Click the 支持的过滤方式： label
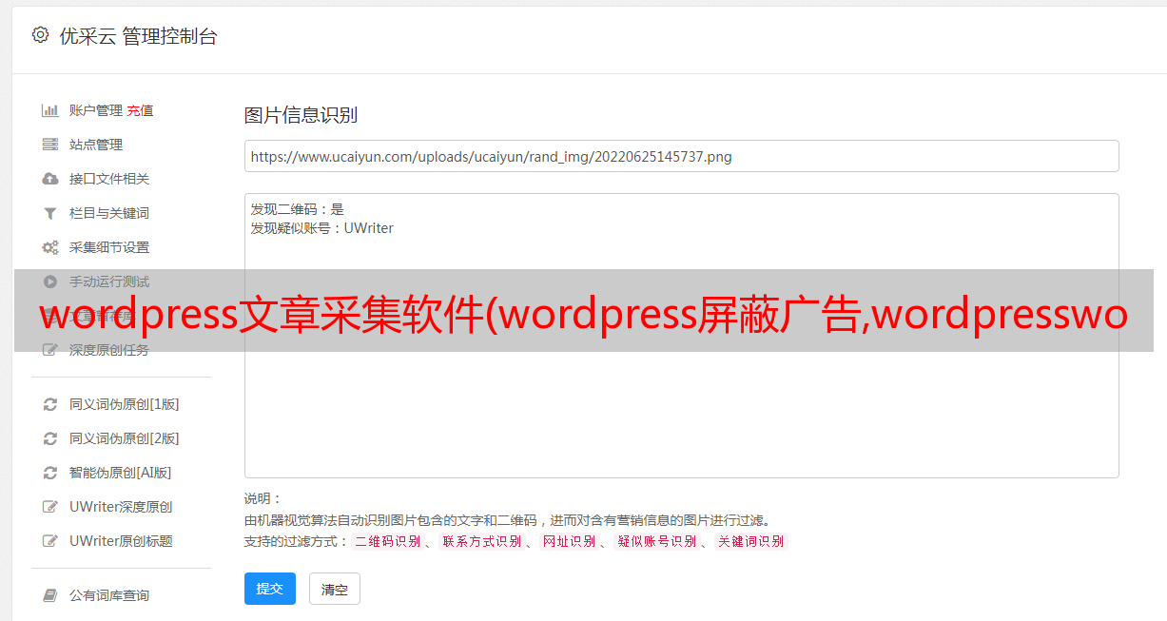 pos(297,541)
